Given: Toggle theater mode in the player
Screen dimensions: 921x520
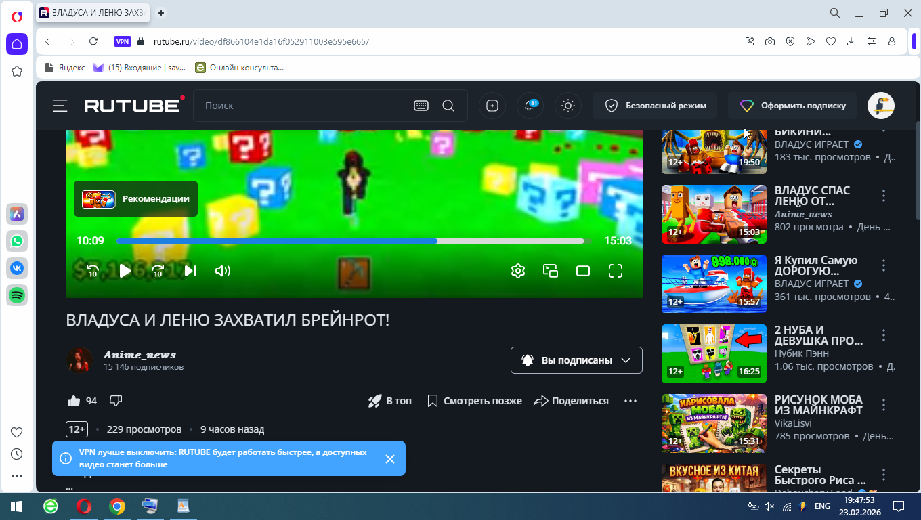Looking at the screenshot, I should (583, 271).
